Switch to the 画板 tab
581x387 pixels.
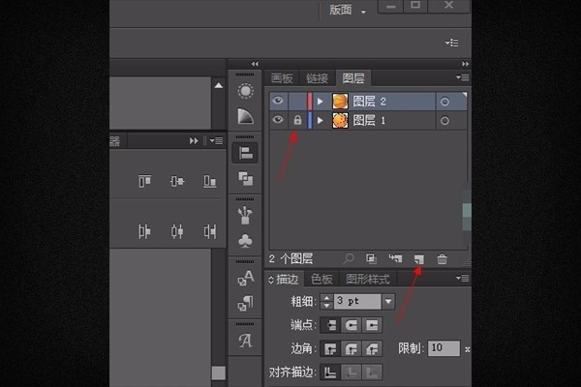click(282, 78)
